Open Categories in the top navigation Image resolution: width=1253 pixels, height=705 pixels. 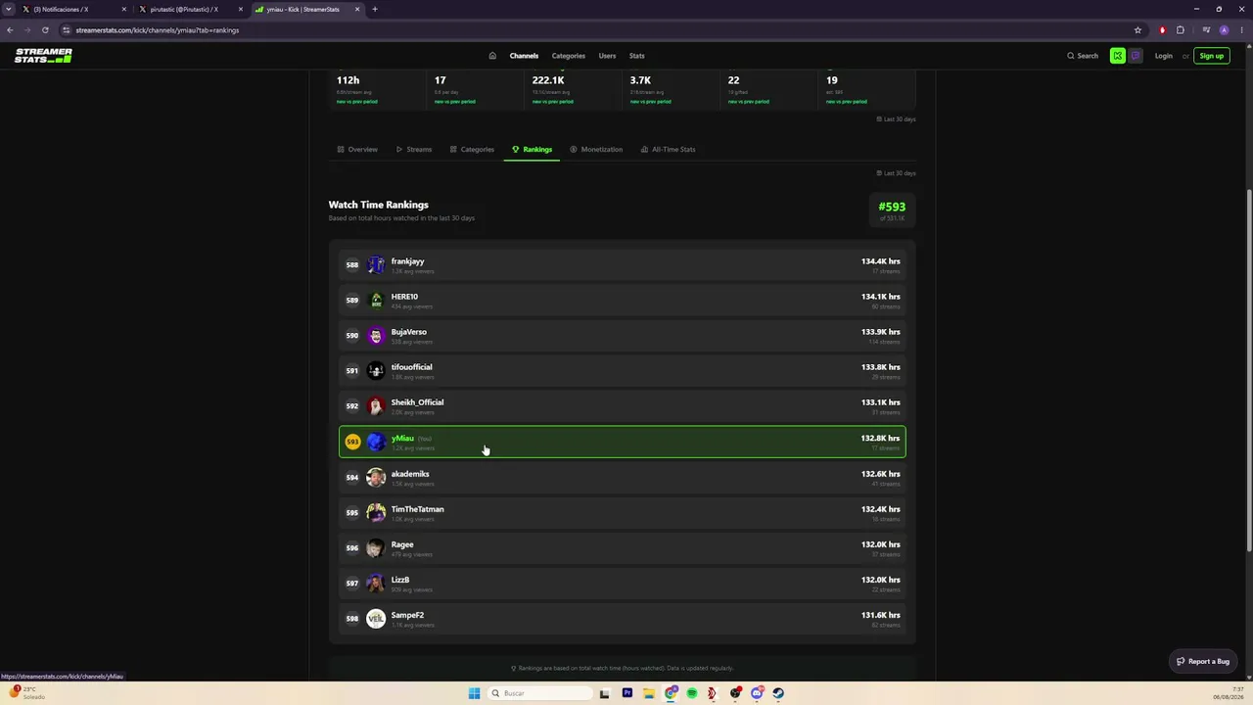click(568, 56)
